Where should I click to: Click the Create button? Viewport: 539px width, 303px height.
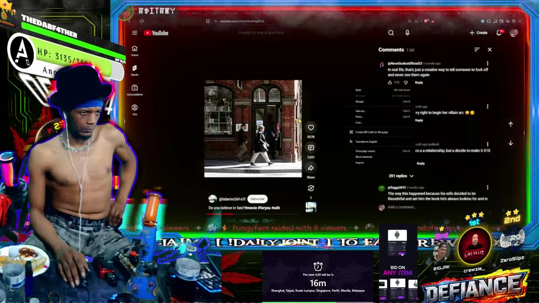tap(478, 33)
